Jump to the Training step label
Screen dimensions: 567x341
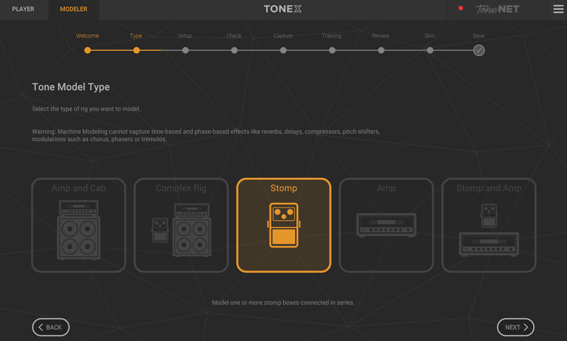click(x=331, y=36)
